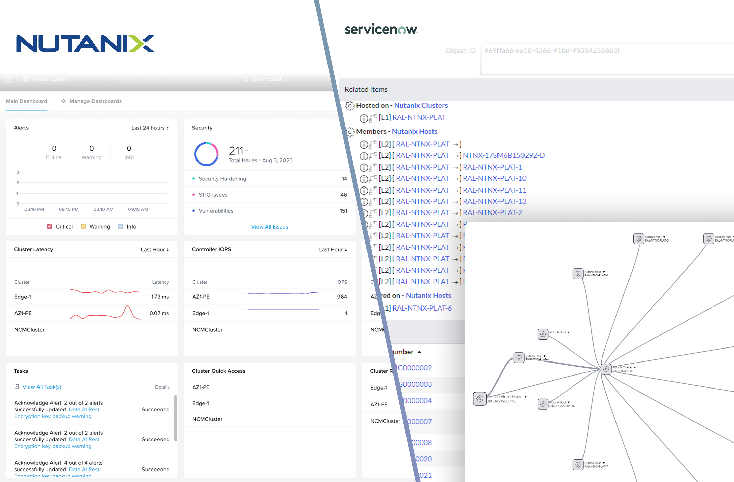Click the AZ1-PE IOPS sparkline
This screenshot has height=482, width=734.
pyautogui.click(x=283, y=293)
